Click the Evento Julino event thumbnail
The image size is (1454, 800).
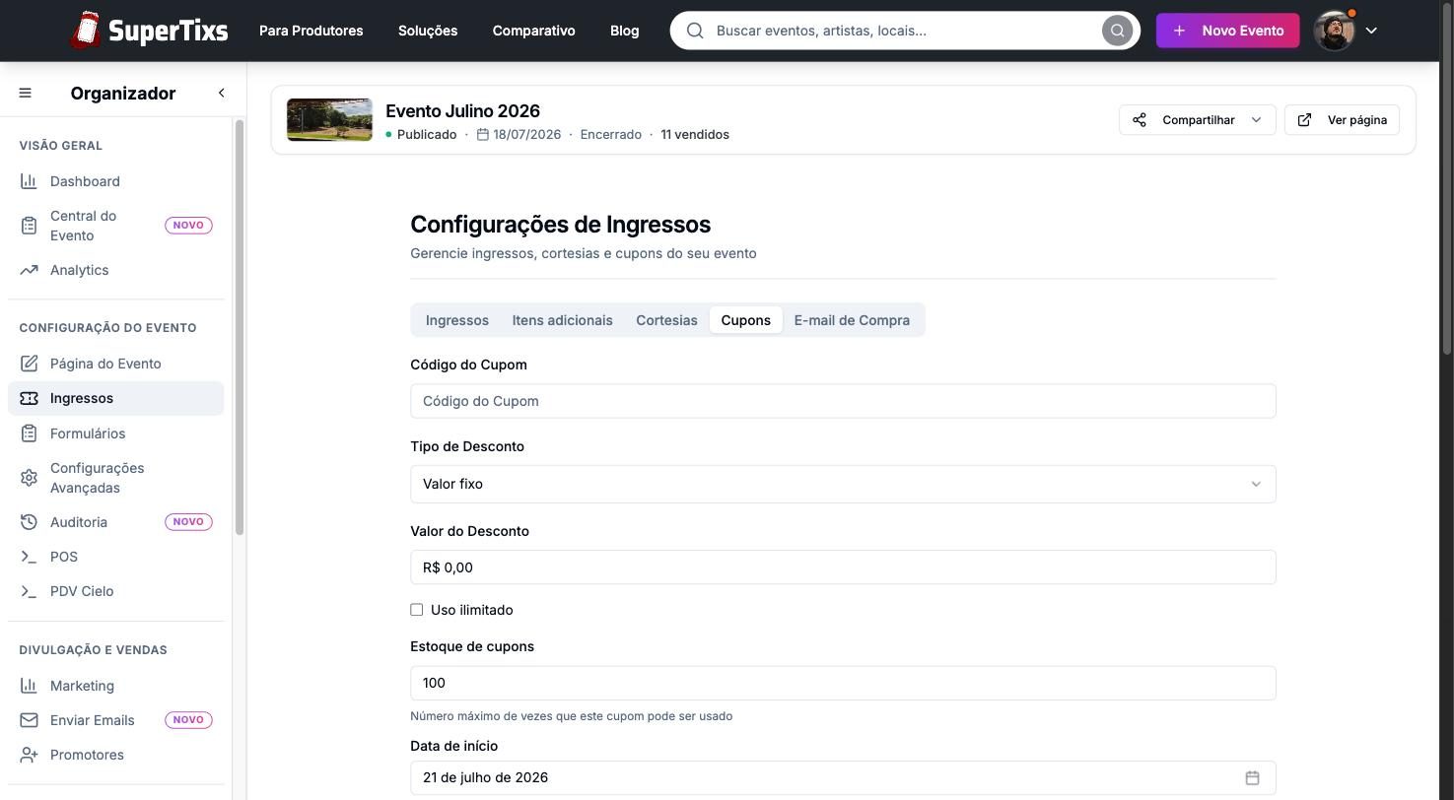coord(329,120)
